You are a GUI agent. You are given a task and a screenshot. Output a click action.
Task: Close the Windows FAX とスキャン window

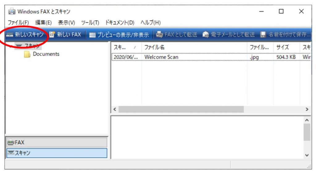point(301,11)
